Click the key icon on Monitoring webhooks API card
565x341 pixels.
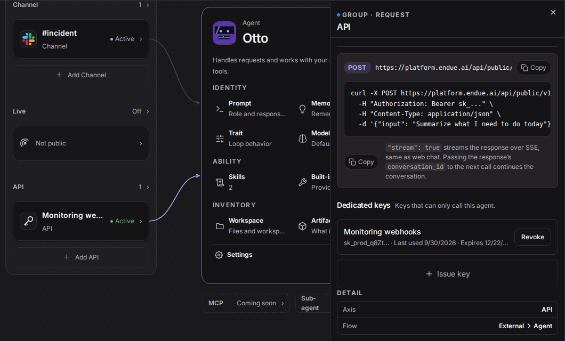click(28, 221)
